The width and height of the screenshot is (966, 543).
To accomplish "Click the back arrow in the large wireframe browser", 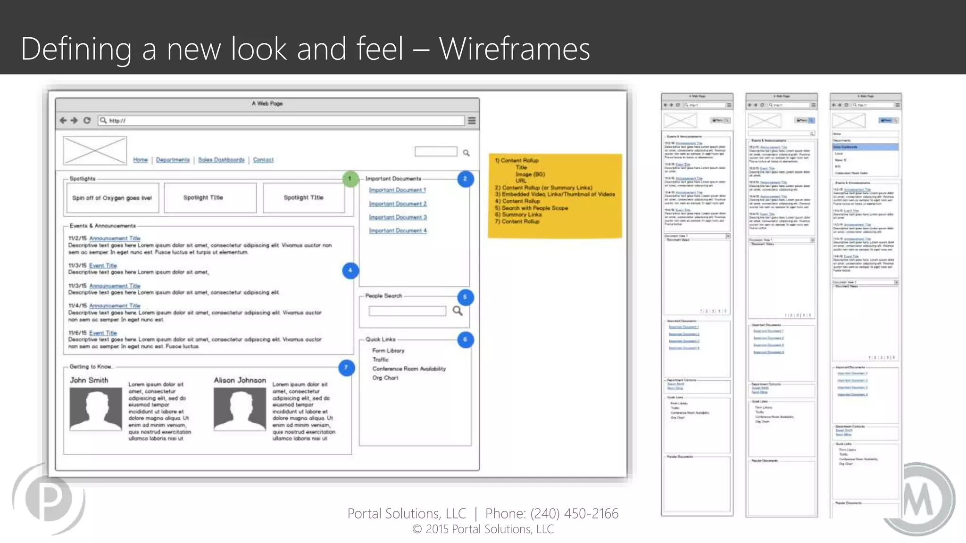I will 63,120.
